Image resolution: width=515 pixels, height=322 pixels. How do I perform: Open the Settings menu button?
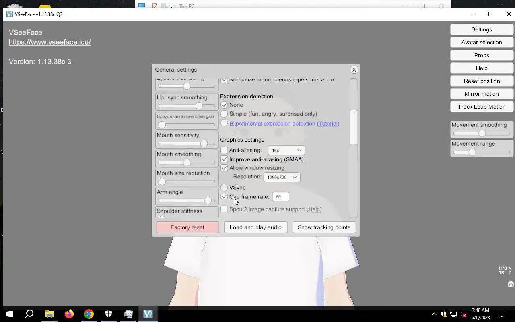[x=482, y=29]
